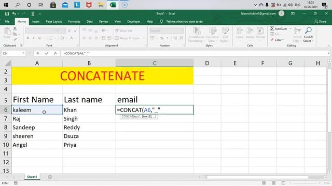Click the Copy icon in Clipboard group

(x=15, y=34)
